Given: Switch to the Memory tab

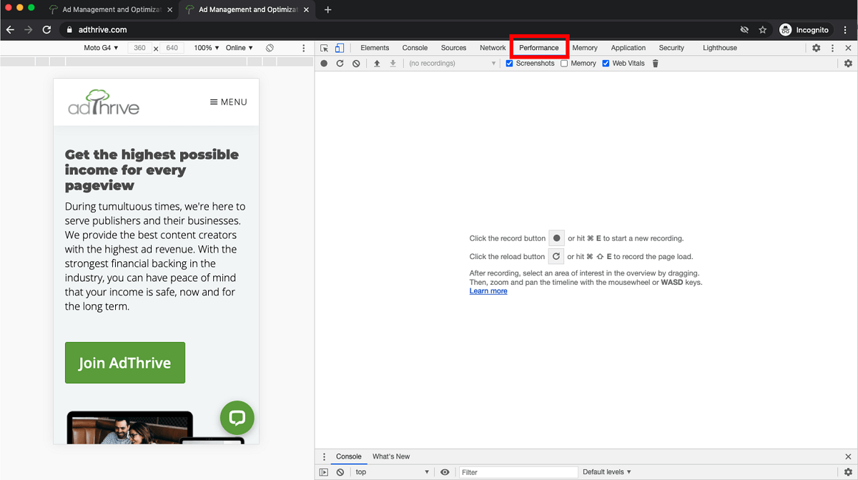Looking at the screenshot, I should (x=585, y=48).
